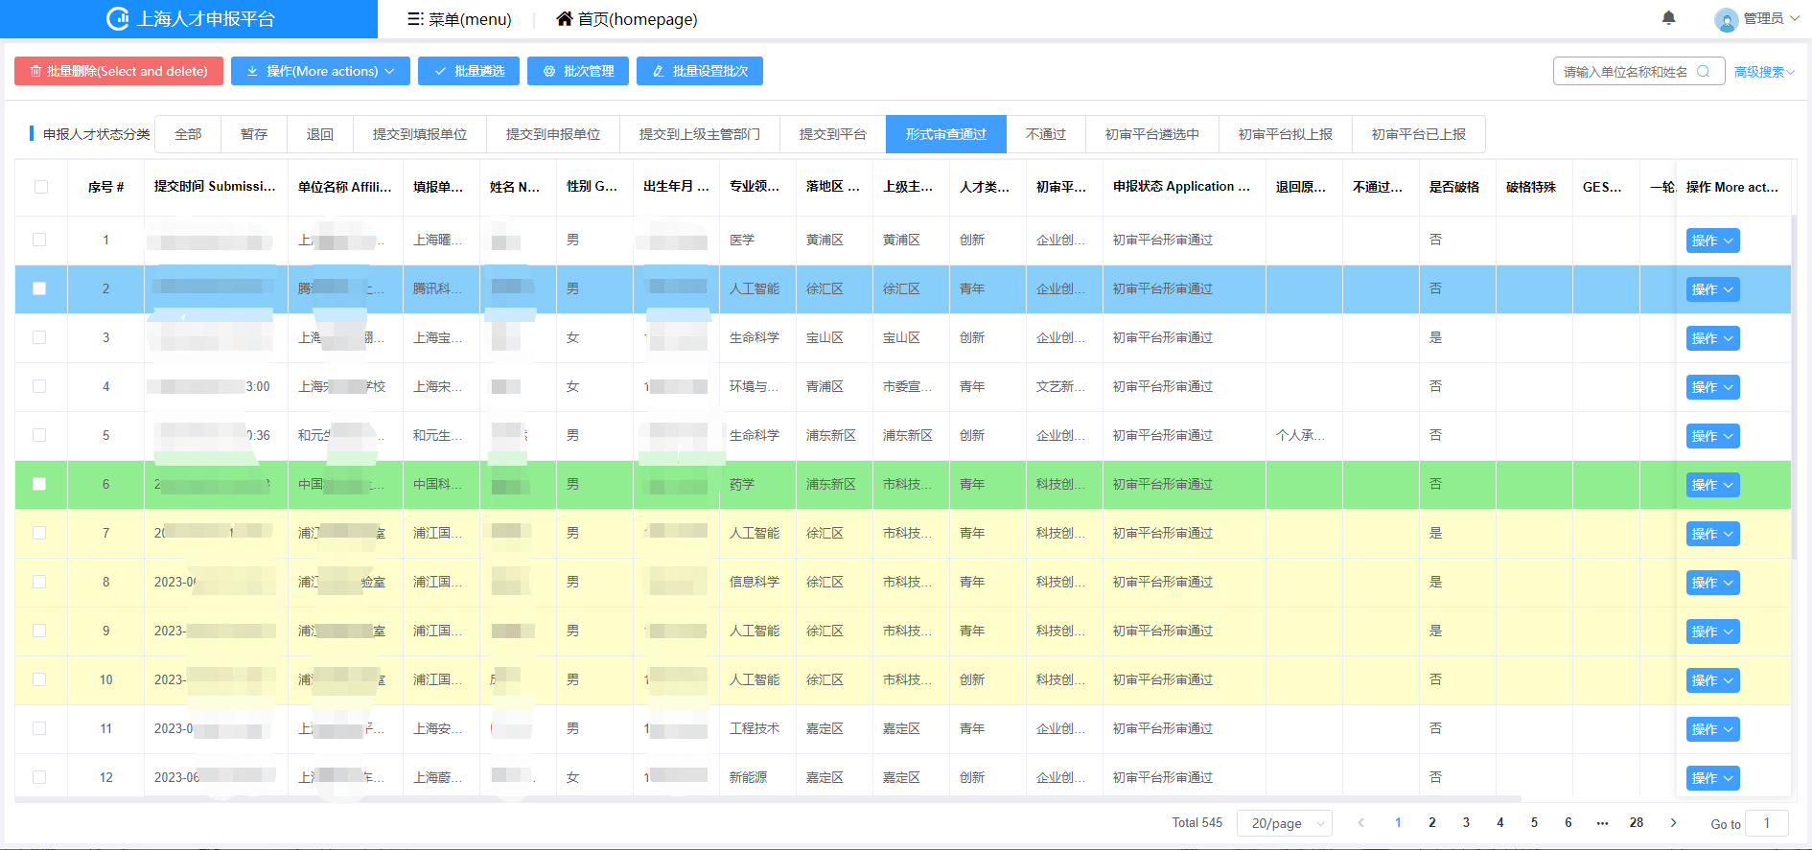Switch to the 提交到平台 tab

[x=833, y=134]
